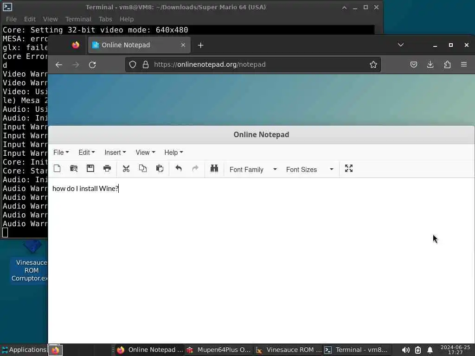This screenshot has width=475, height=356.
Task: Click the Undo arrow icon
Action: tap(179, 168)
